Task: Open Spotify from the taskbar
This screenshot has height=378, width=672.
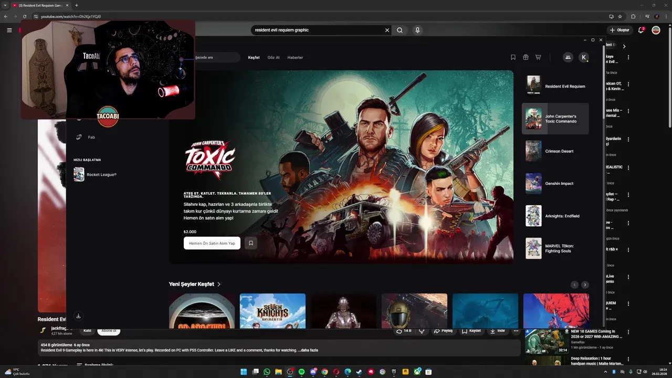Action: coord(301,372)
